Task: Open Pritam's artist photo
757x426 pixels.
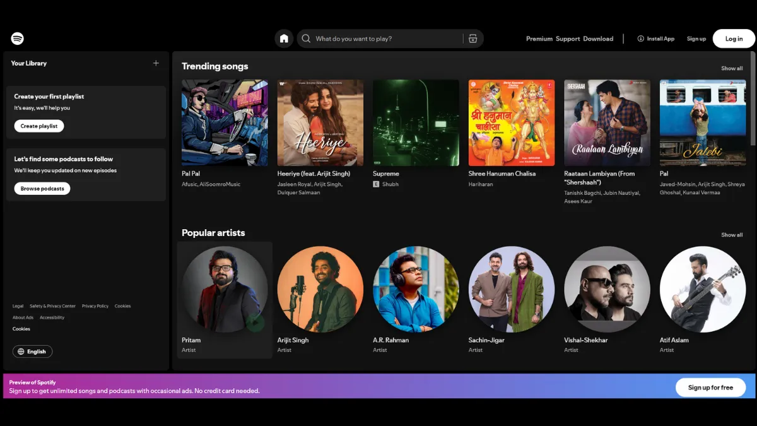Action: pyautogui.click(x=225, y=289)
